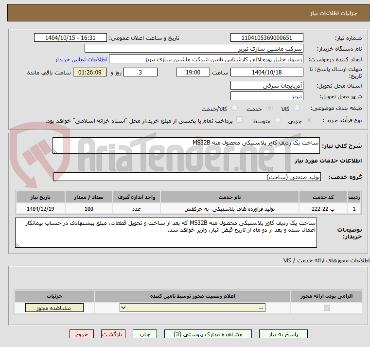Click the deadline time field 19:00

point(193,72)
